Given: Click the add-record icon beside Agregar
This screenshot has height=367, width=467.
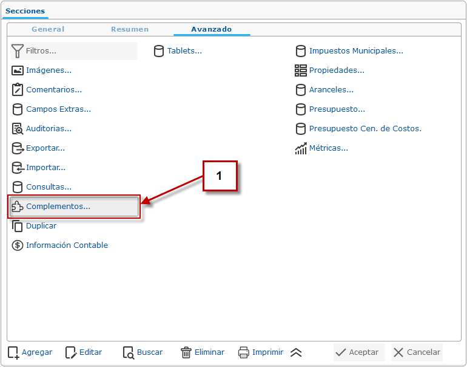Looking at the screenshot, I should click(x=13, y=352).
